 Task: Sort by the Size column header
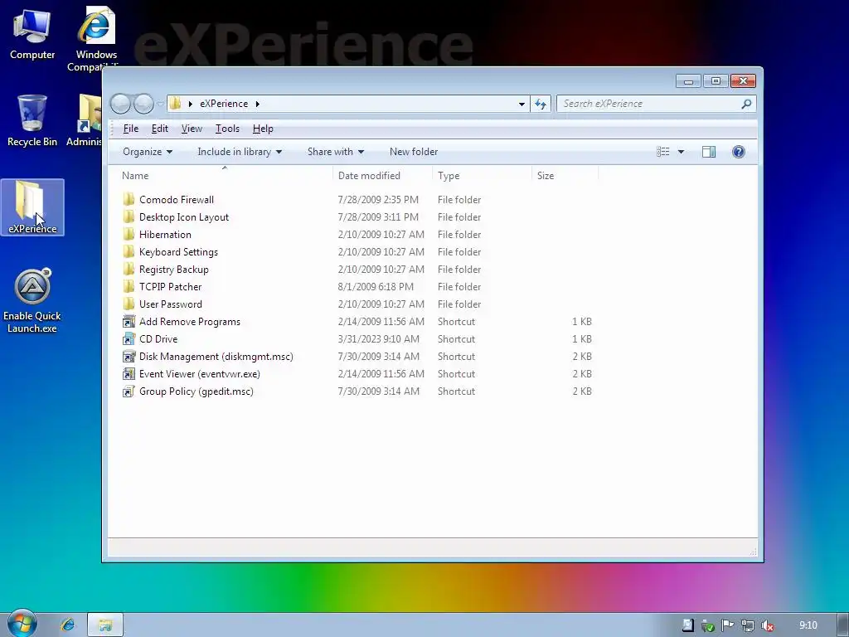click(565, 176)
